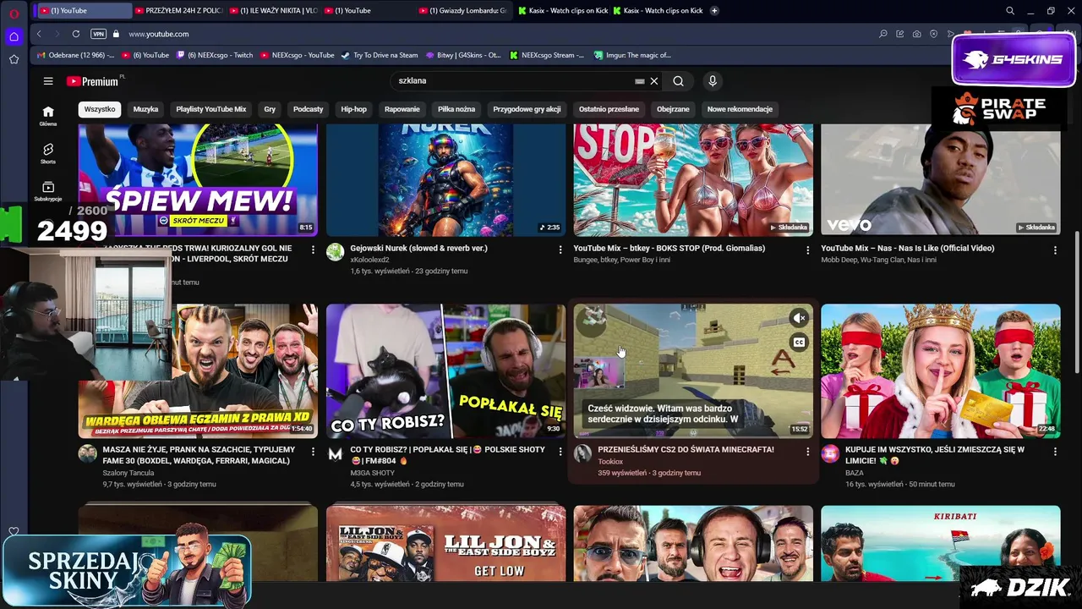Viewport: 1082px width, 609px height.
Task: Open options for PRZENIEŚLIŚMY CS2 video
Action: pyautogui.click(x=807, y=452)
